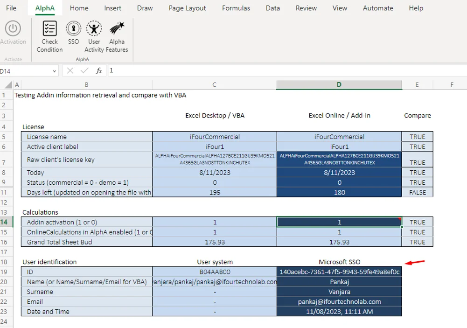Select the 'Raw client's license key' cell
This screenshot has width=467, height=328.
[87, 160]
